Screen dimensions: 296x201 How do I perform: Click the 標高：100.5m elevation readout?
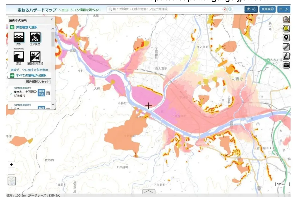click(34, 196)
